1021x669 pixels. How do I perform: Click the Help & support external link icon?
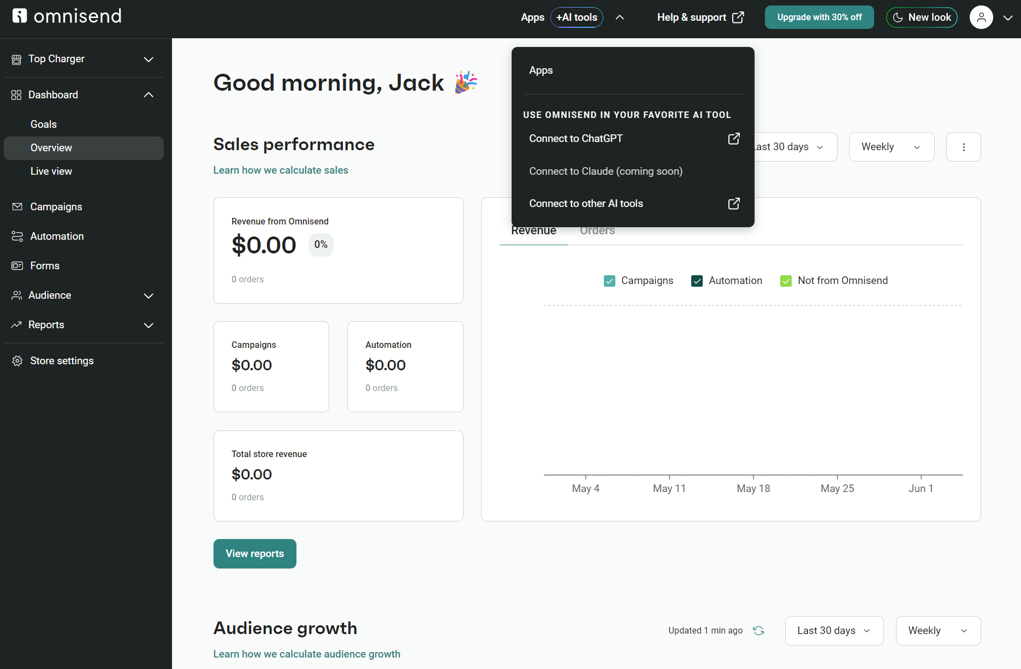[738, 17]
